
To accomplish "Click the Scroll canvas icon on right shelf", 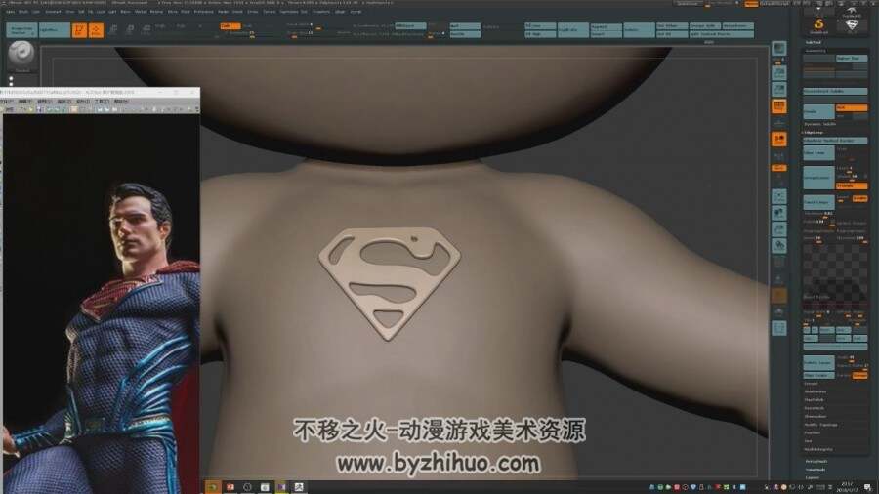I will pyautogui.click(x=779, y=73).
